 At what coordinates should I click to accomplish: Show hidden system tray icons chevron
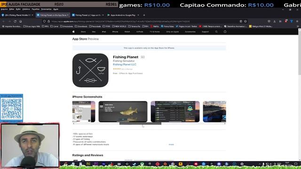click(260, 164)
